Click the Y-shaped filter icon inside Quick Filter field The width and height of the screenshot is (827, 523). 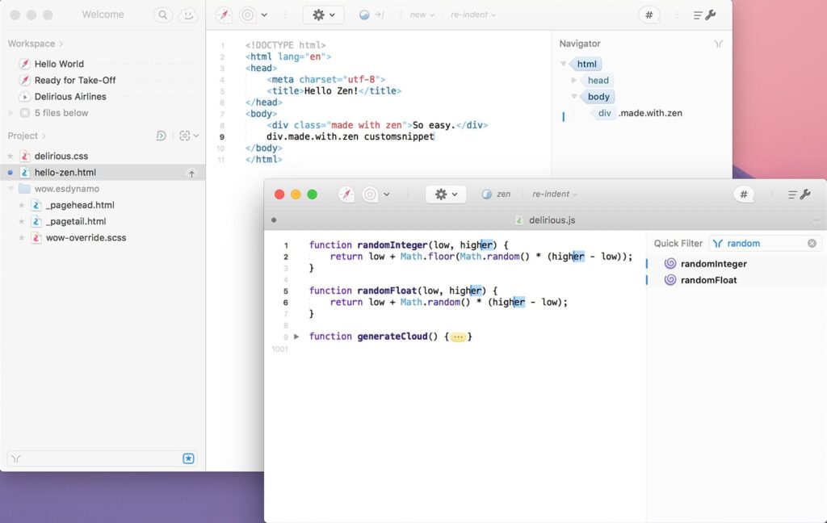tap(718, 243)
